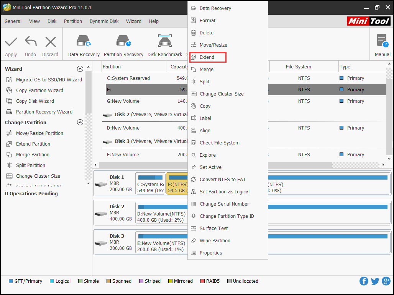The height and width of the screenshot is (295, 394).
Task: Open the Twitter share icon
Action: [375, 281]
